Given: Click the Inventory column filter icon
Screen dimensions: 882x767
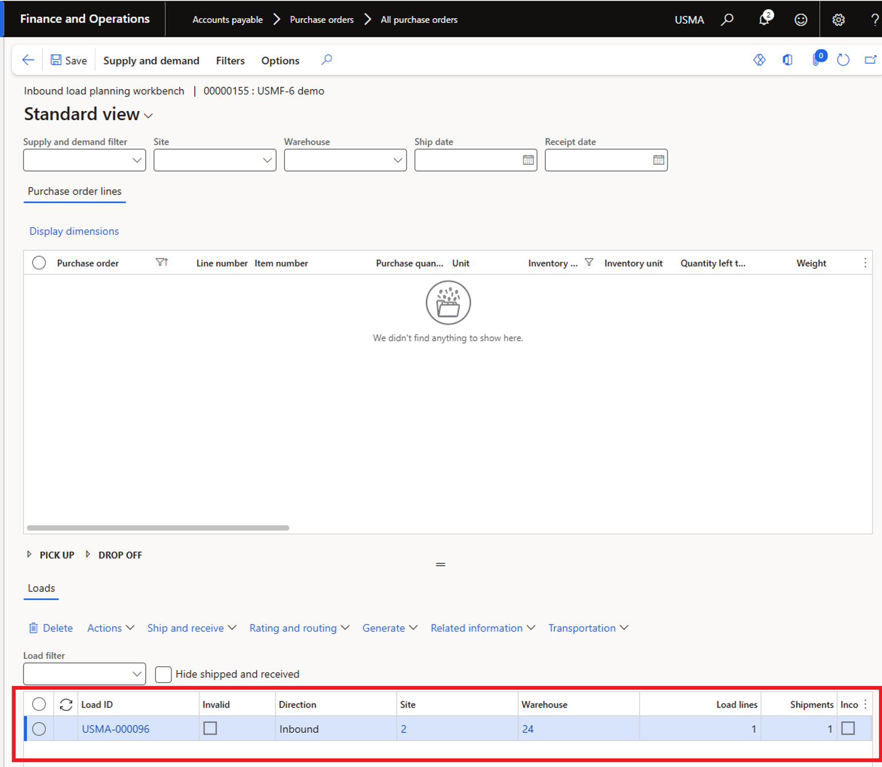Looking at the screenshot, I should tap(589, 262).
